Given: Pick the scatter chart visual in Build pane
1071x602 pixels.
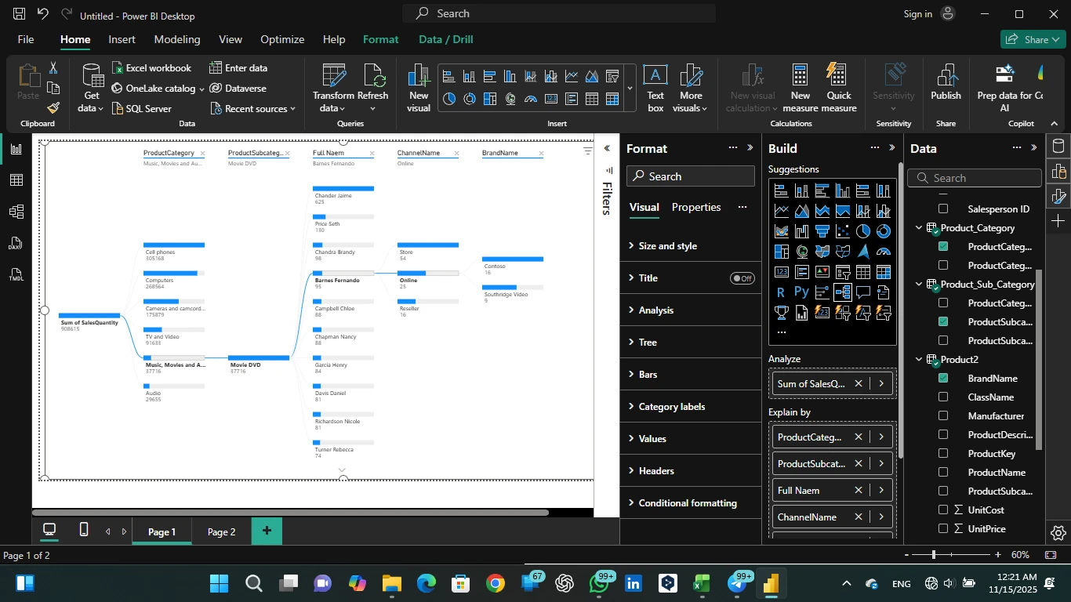Looking at the screenshot, I should 843,231.
